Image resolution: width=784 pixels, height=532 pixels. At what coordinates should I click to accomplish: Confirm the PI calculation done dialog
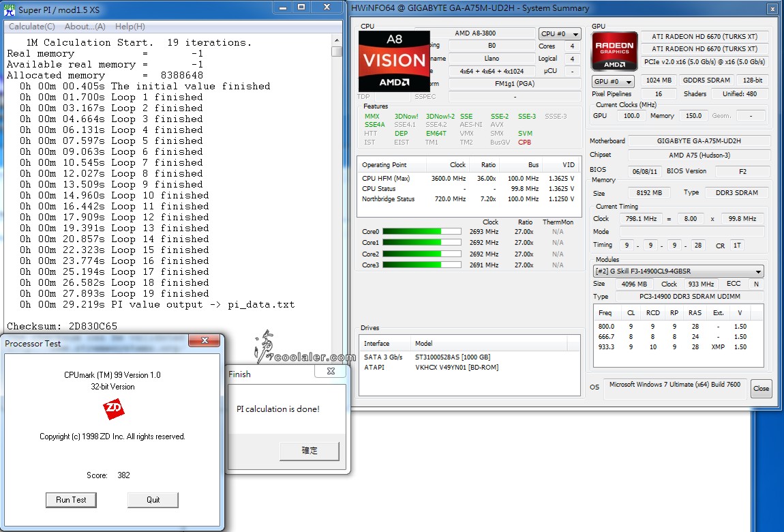(x=310, y=451)
